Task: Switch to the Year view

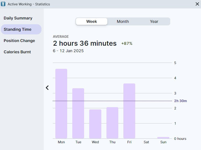Action: coord(154,21)
